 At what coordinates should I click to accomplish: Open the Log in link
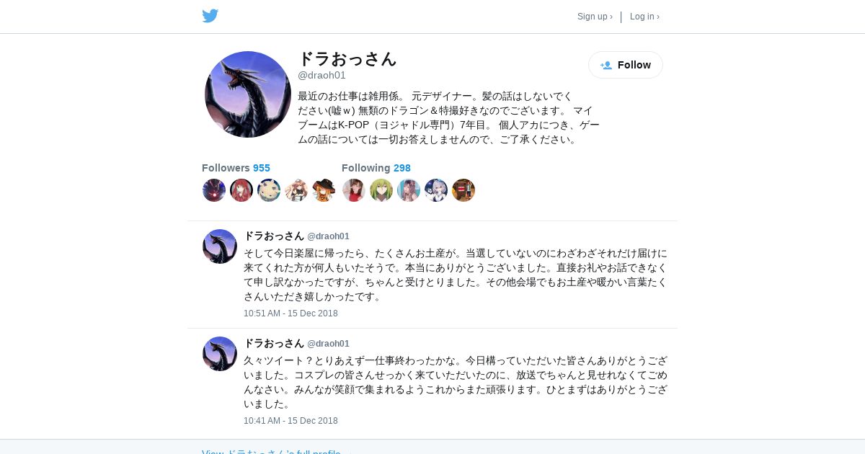tap(644, 17)
